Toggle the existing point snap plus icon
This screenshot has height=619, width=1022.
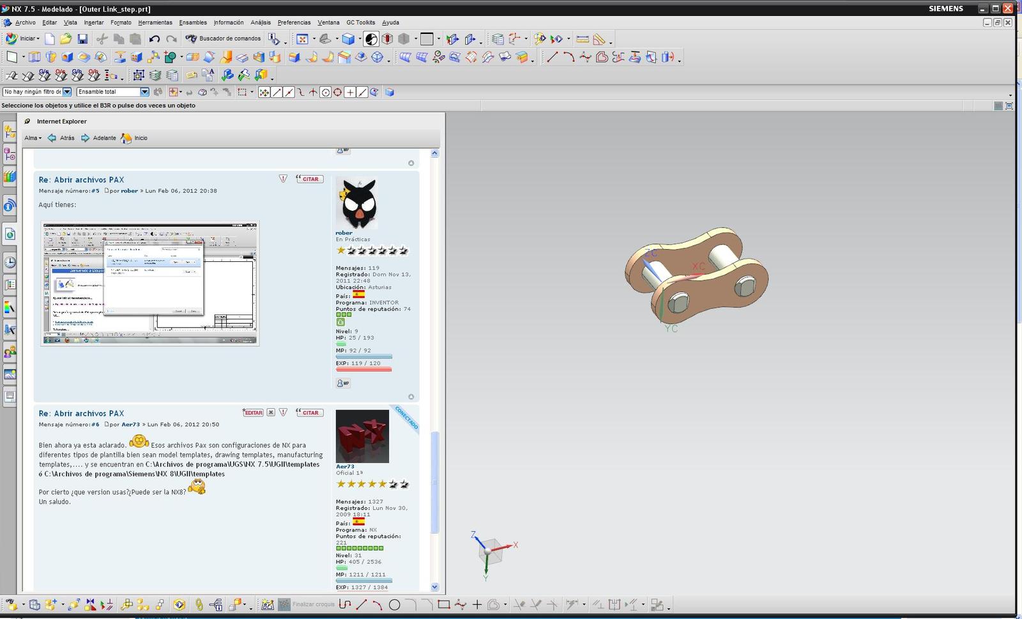pyautogui.click(x=349, y=92)
